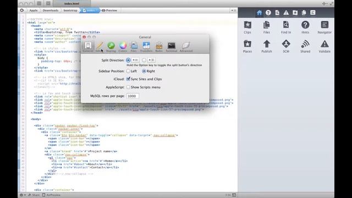The width and height of the screenshot is (352, 198).
Task: Open Terminal preferences pane icon
Action: pyautogui.click(x=172, y=47)
